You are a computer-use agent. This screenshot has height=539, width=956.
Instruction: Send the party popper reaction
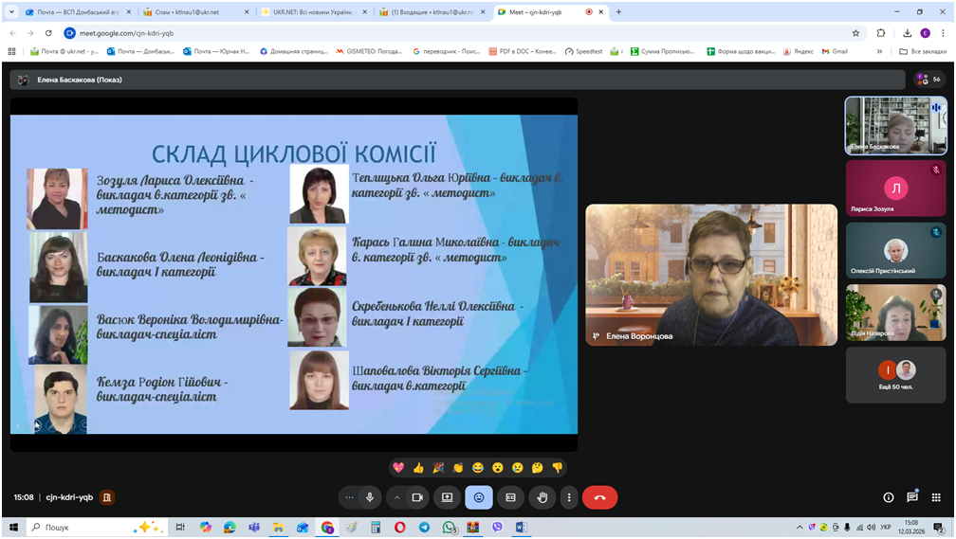[x=438, y=467]
